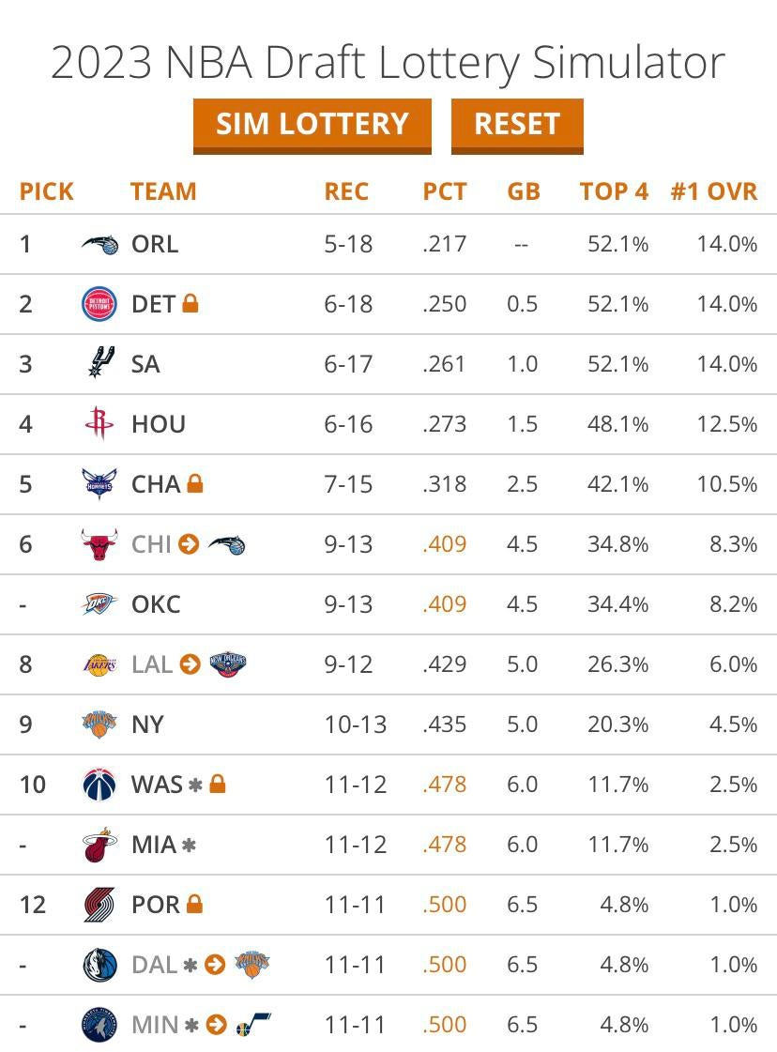This screenshot has height=1052, width=777.
Task: Select the Oklahoma City Thunder logo
Action: coord(99,604)
